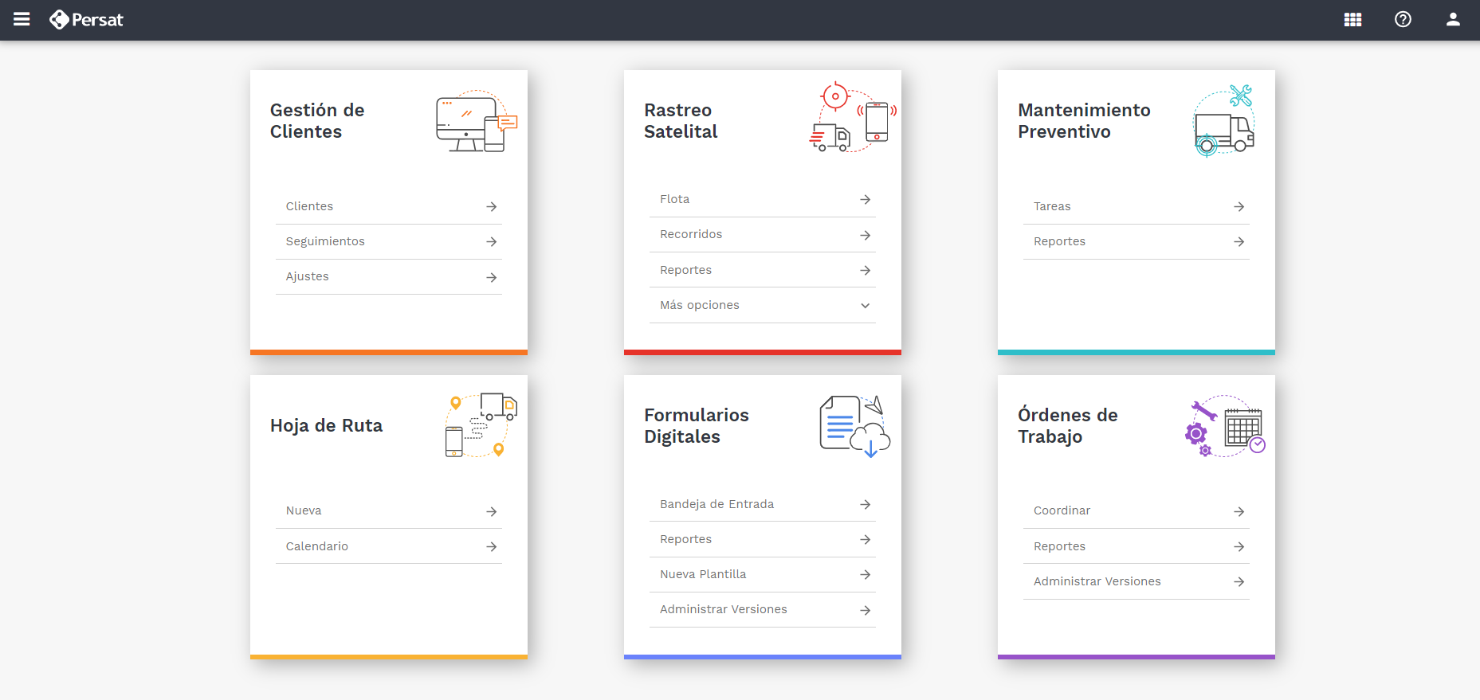The width and height of the screenshot is (1480, 700).
Task: Click the arrow next to Clientes
Action: pyautogui.click(x=492, y=206)
